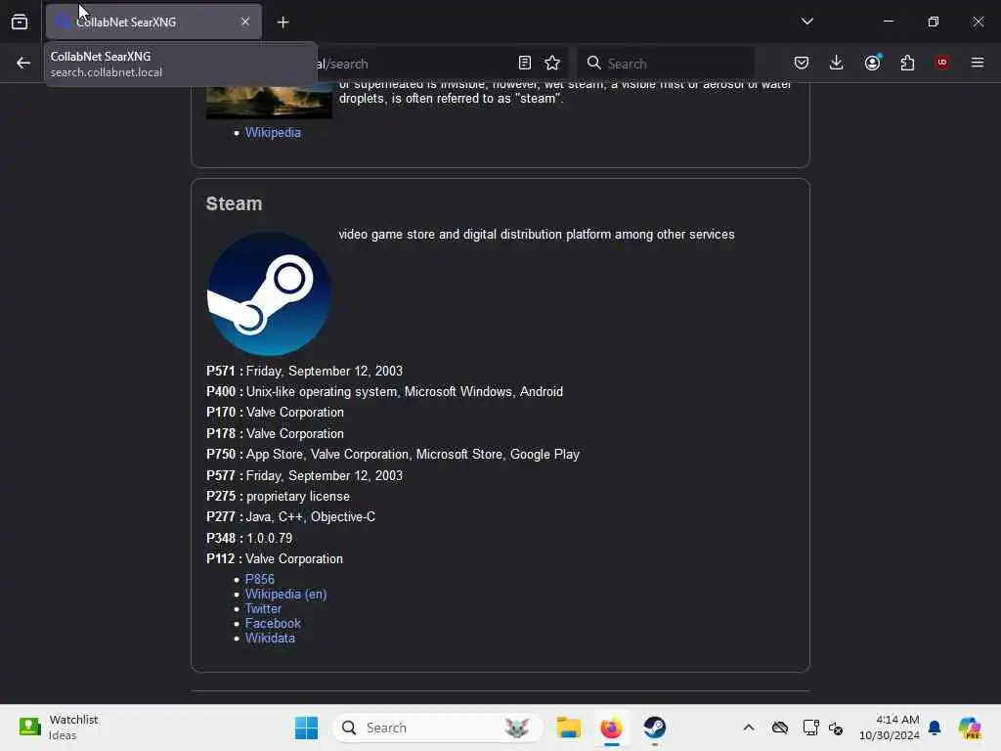Show hidden system tray icons

tap(749, 728)
